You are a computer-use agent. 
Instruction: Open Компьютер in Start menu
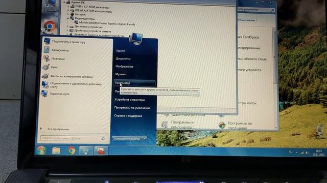tap(135, 83)
